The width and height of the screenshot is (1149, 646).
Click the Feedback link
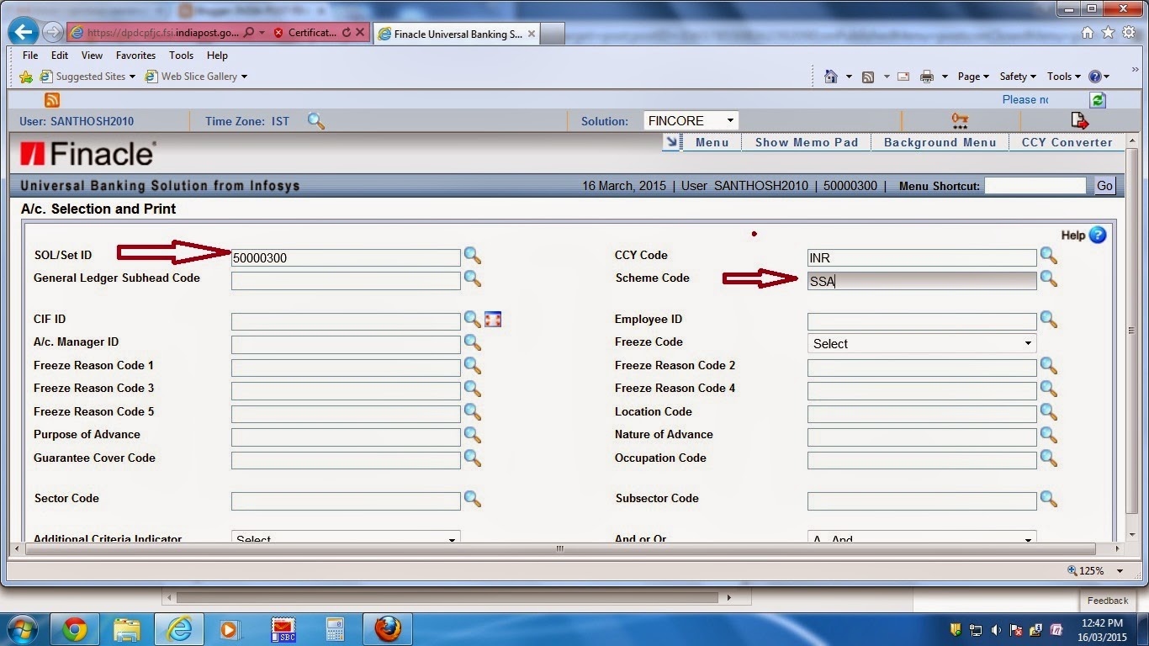tap(1107, 601)
